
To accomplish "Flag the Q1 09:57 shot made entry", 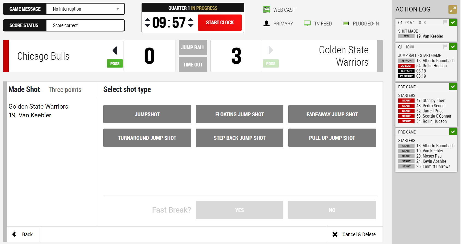I will pyautogui.click(x=445, y=22).
